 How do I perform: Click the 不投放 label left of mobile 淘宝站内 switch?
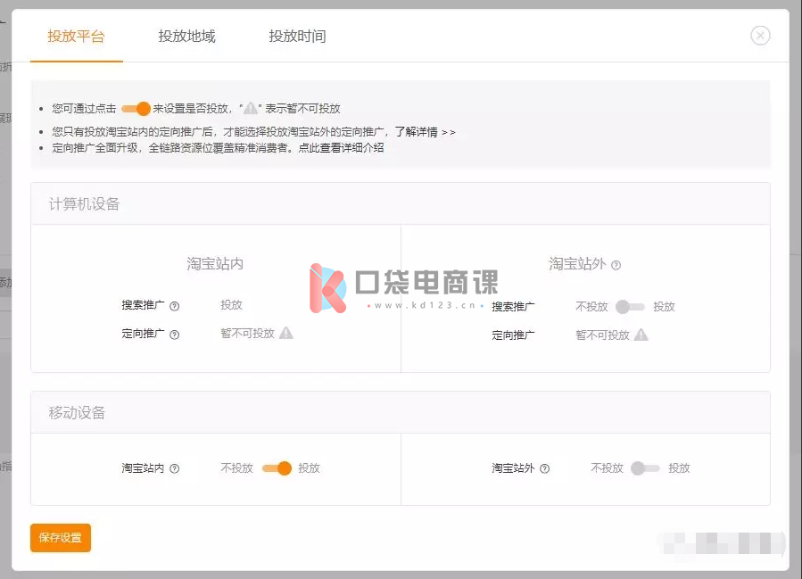point(236,468)
